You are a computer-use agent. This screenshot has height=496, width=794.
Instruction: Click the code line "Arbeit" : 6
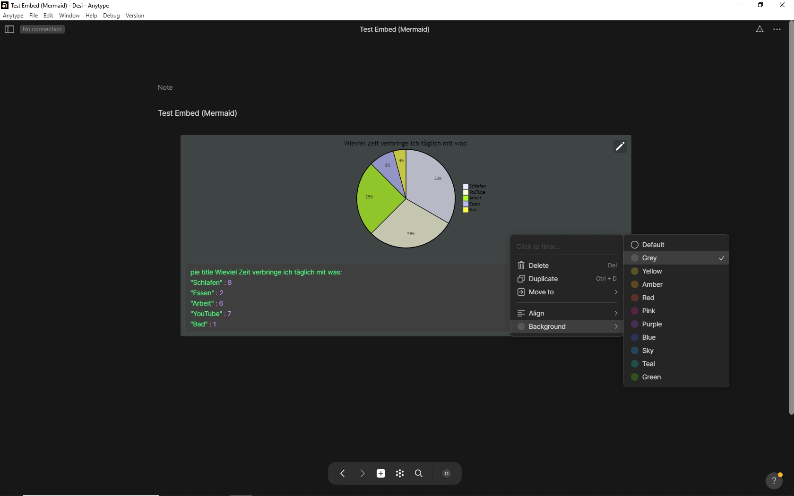207,303
